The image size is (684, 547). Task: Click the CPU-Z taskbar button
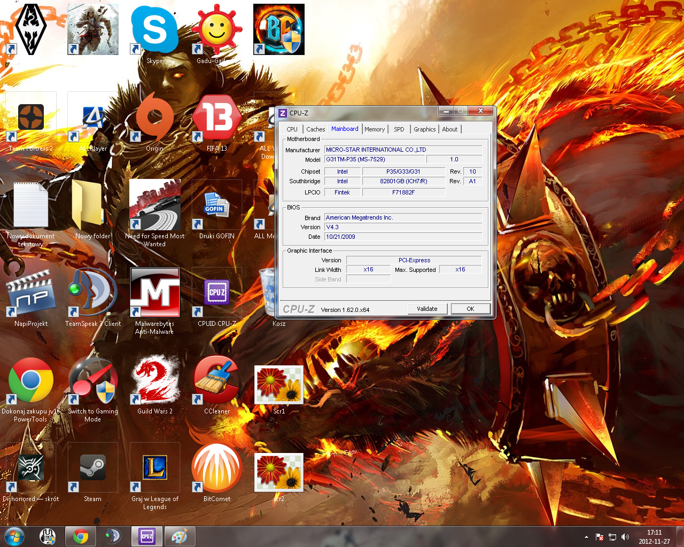click(146, 536)
